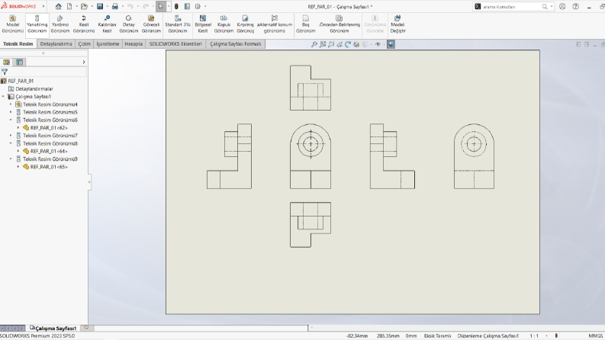Image resolution: width=605 pixels, height=340 pixels.
Task: Select Yansıtılmış Görünüm tool
Action: tap(37, 24)
